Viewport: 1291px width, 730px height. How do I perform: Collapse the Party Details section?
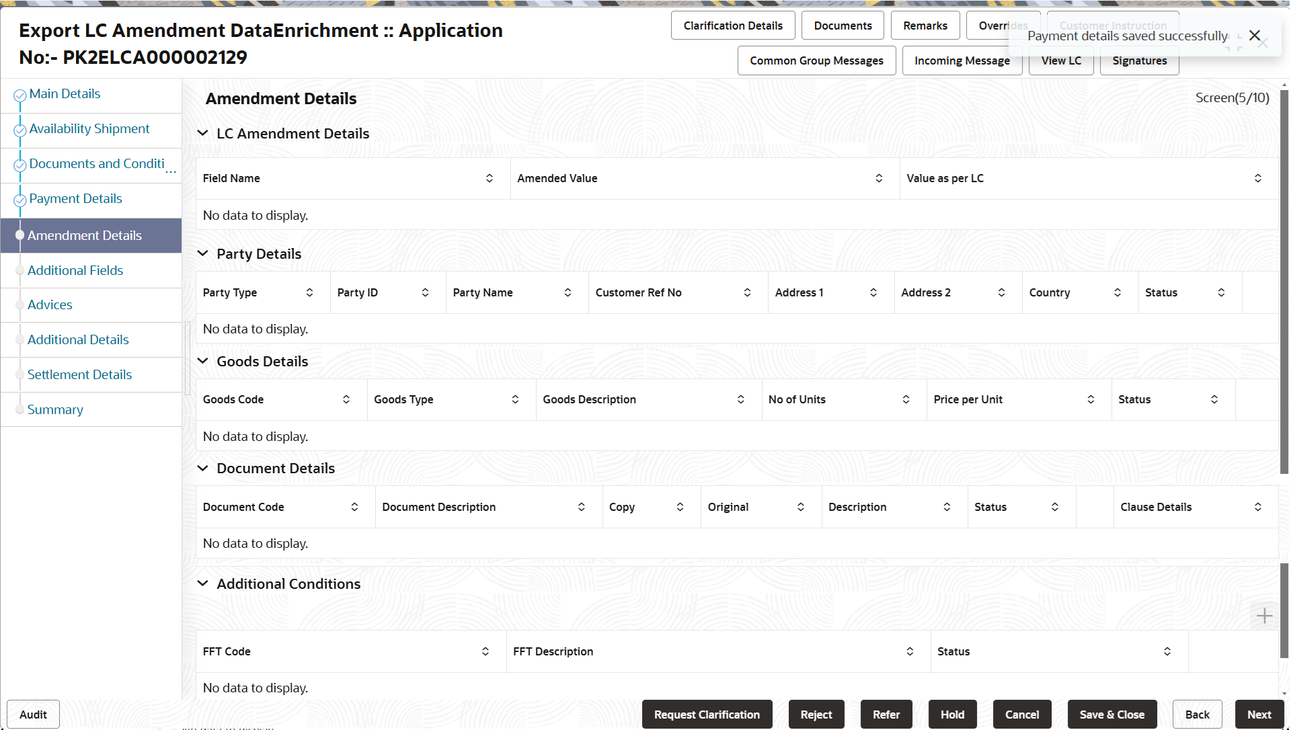203,253
